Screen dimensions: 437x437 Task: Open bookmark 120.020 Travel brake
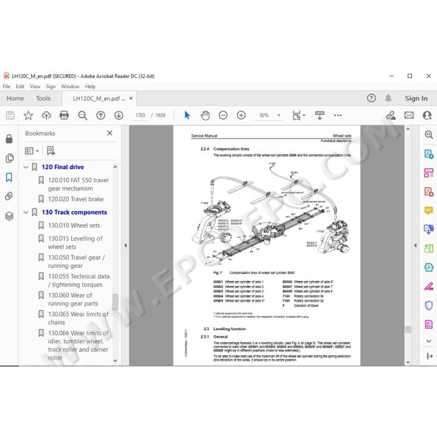(x=76, y=199)
